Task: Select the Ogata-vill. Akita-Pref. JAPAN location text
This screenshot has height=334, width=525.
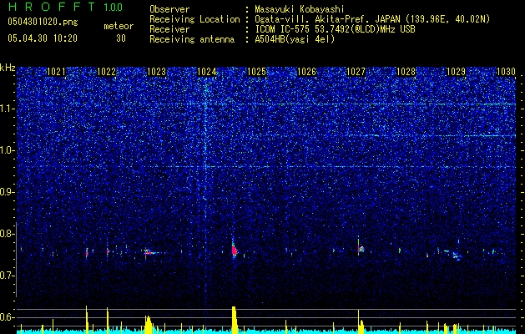Action: [x=372, y=19]
